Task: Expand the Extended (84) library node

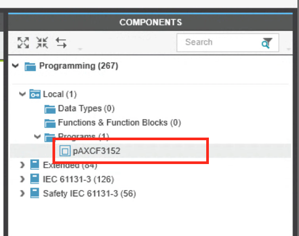Action: coord(22,165)
